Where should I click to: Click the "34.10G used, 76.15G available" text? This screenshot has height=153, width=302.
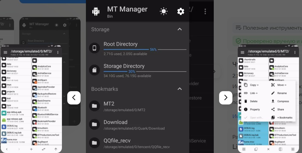127,76
